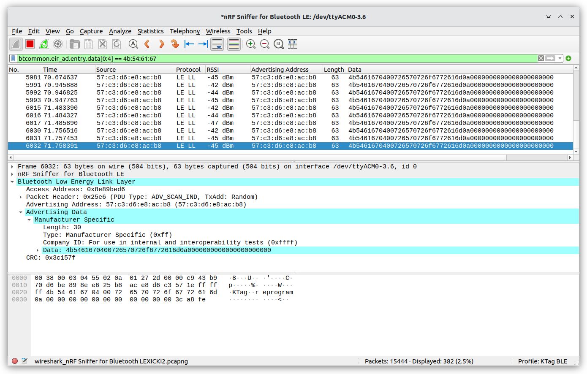Toggle auto-scroll to last packet during capture

click(x=217, y=44)
